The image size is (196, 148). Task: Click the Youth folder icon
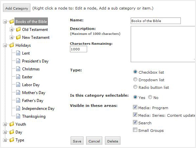[x=12, y=124]
